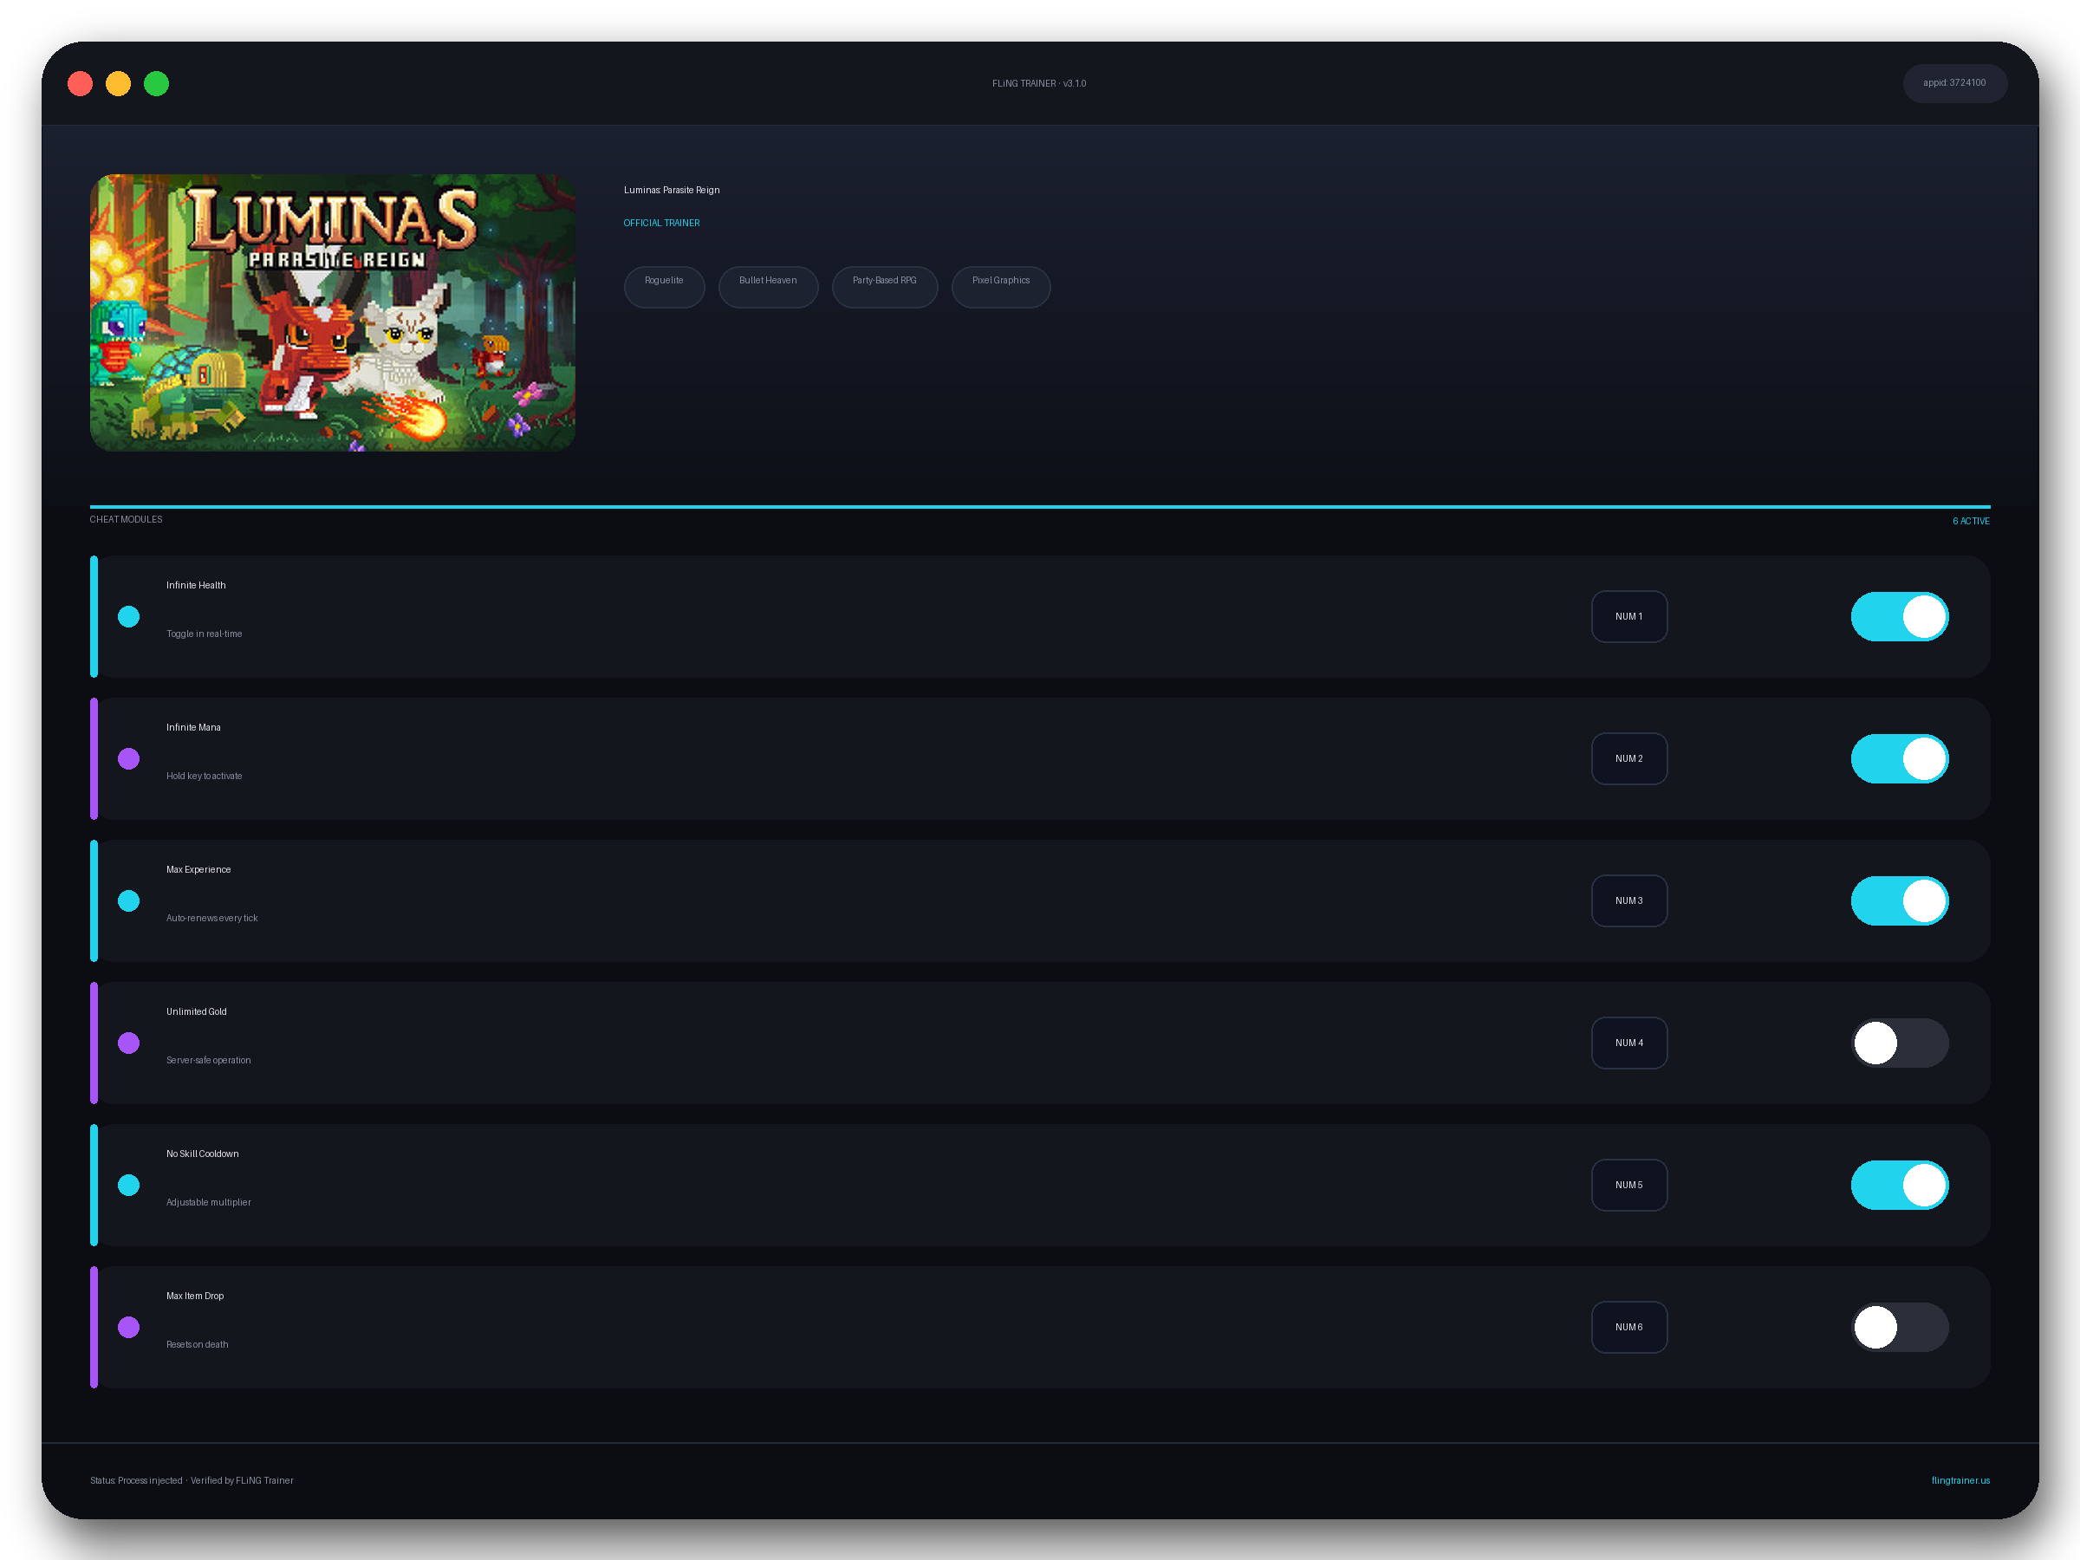Image resolution: width=2080 pixels, height=1560 pixels.
Task: Click the Luminas Parasite Reign cover image
Action: tap(333, 312)
